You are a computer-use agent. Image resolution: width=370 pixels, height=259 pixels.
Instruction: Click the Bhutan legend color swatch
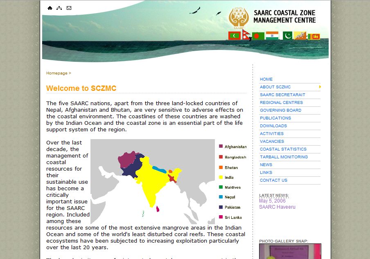221,167
